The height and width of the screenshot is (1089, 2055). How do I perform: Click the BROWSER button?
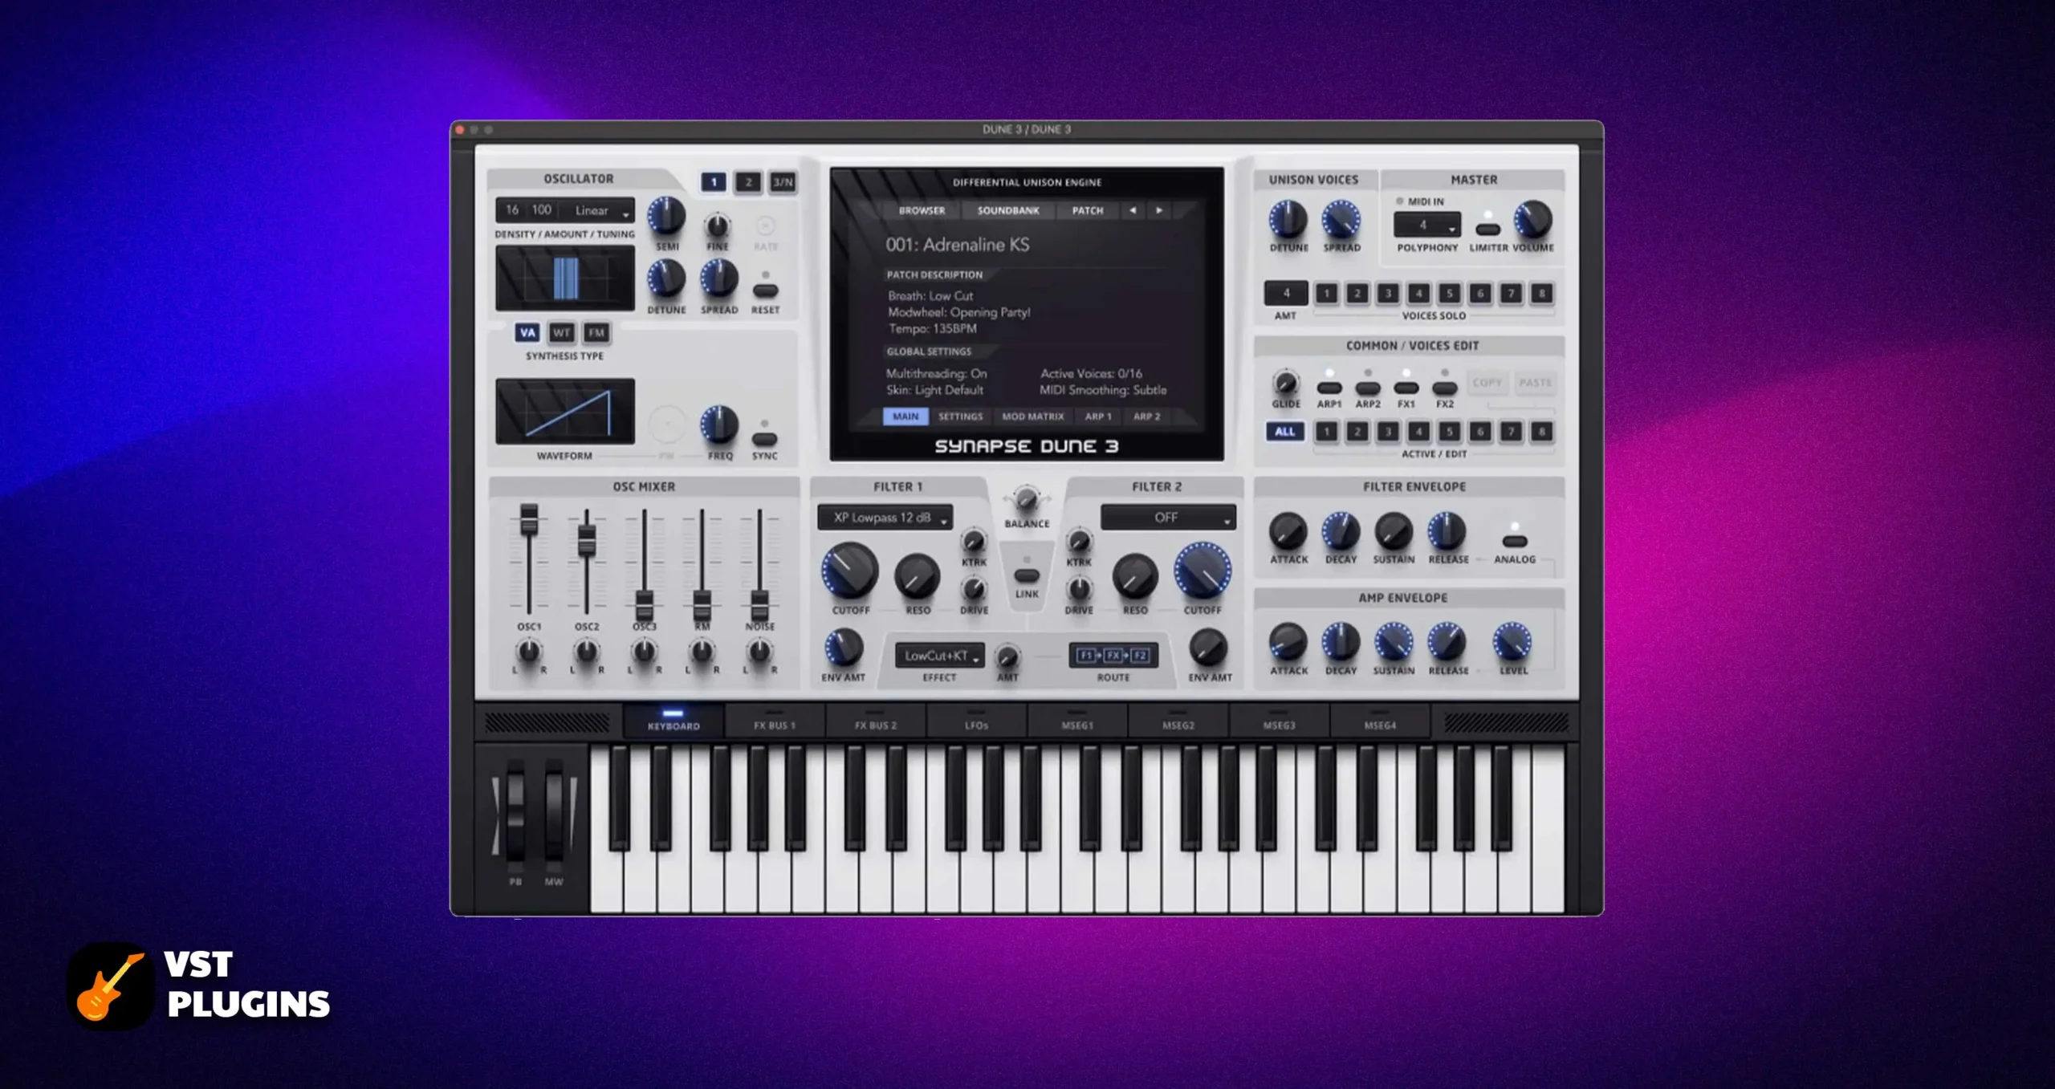pyautogui.click(x=922, y=210)
